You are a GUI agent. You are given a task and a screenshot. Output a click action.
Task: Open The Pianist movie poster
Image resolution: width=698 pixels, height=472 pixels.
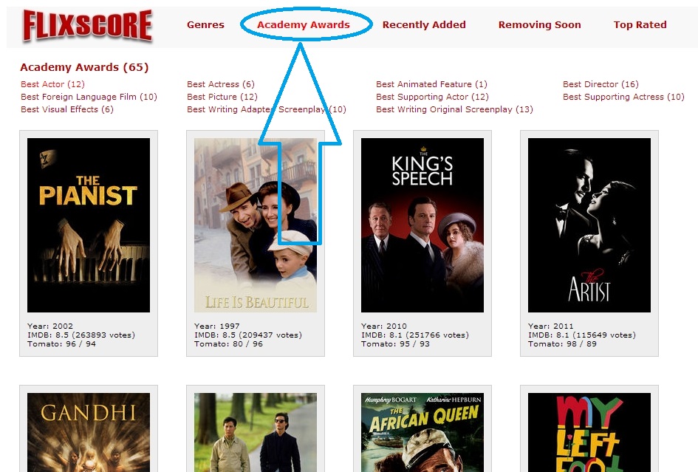(x=89, y=225)
